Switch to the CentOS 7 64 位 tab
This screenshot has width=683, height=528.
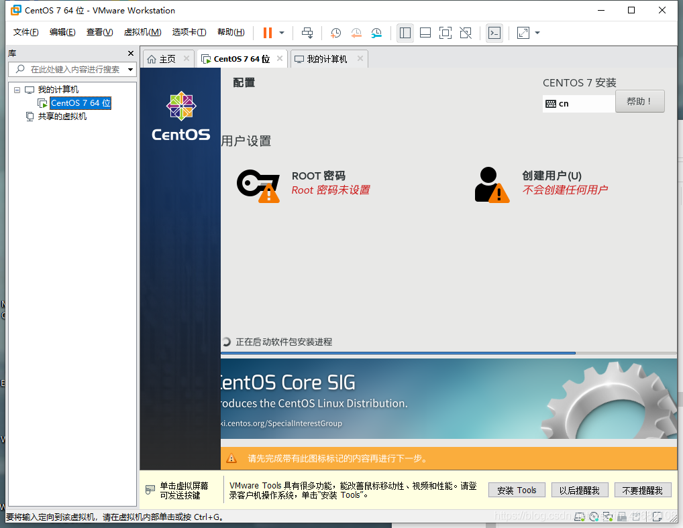(x=242, y=59)
